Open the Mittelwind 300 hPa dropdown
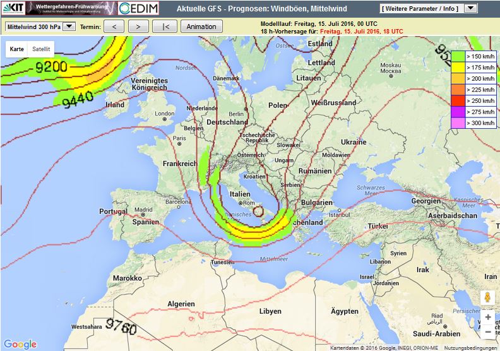 40,27
